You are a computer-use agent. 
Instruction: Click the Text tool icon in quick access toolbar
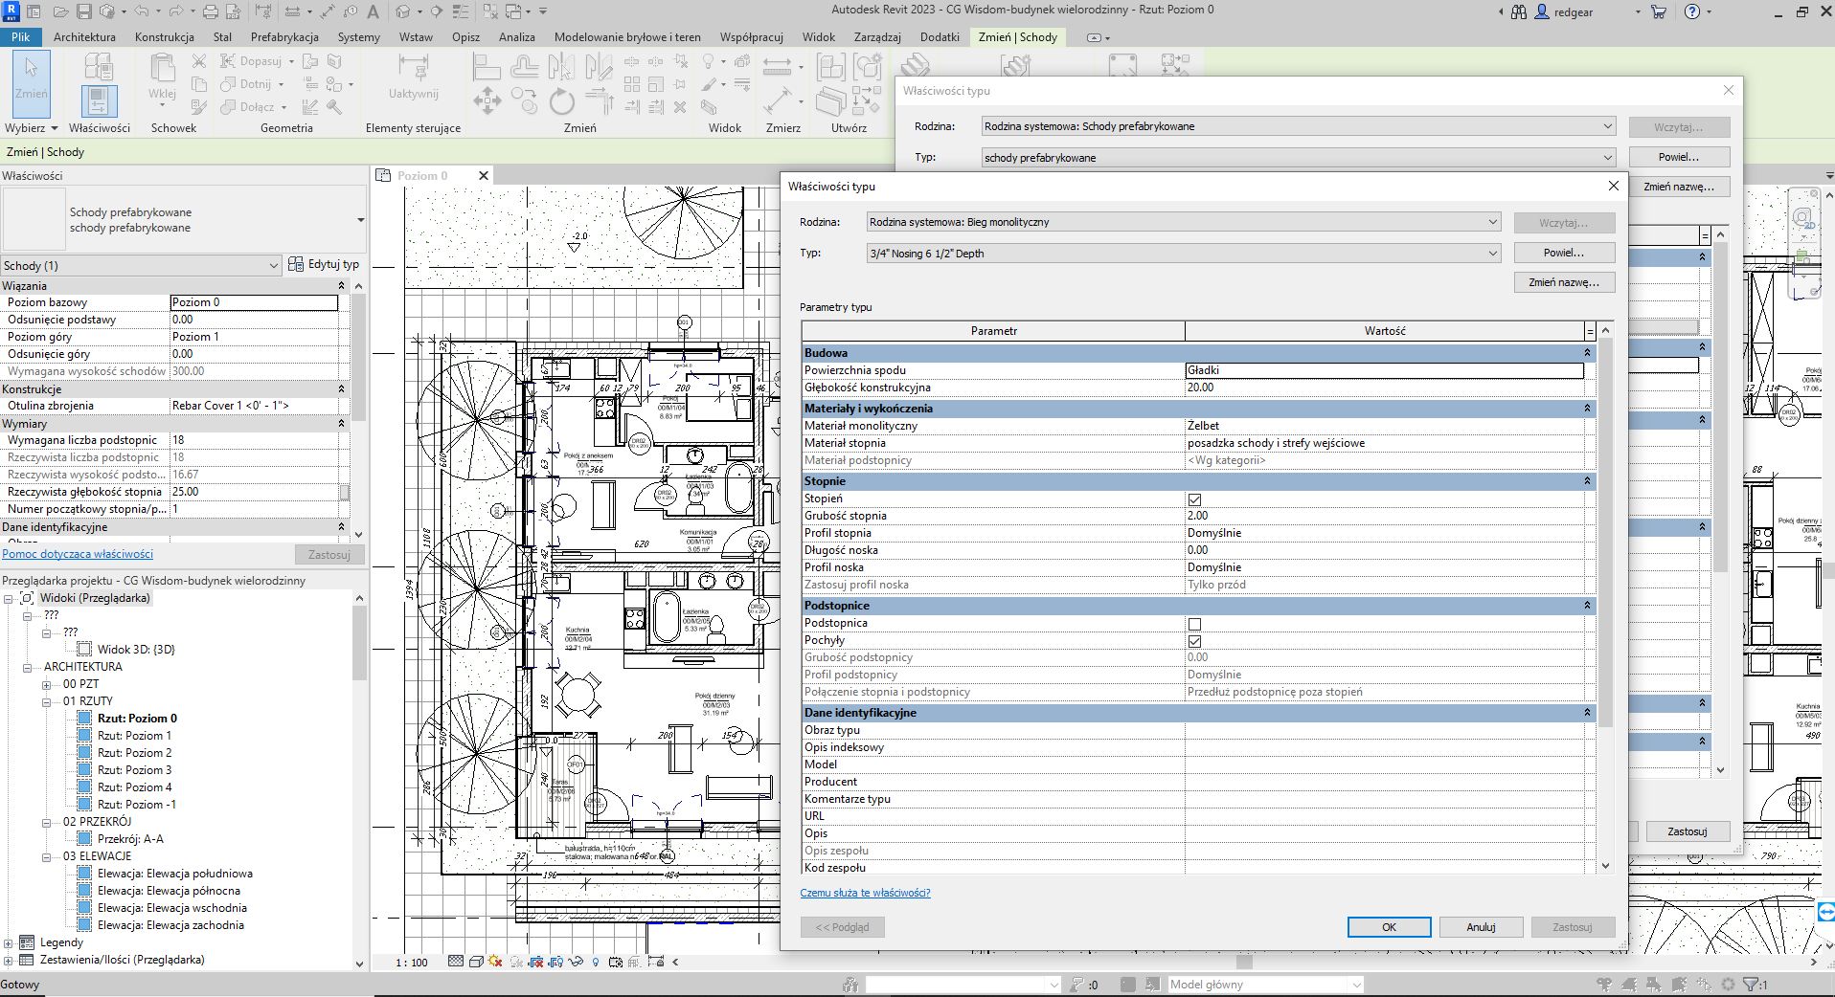pyautogui.click(x=373, y=11)
